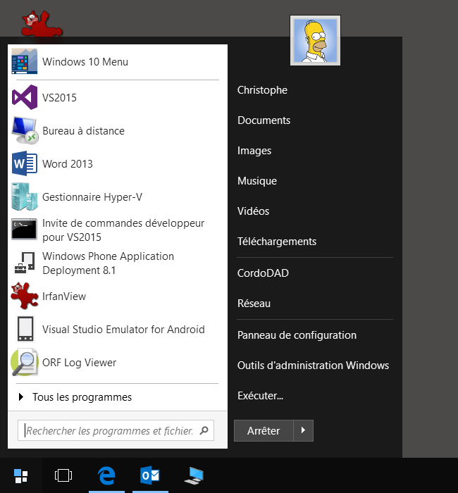
Task: Click the IrfanView desktop shortcut icon
Action: [x=42, y=23]
